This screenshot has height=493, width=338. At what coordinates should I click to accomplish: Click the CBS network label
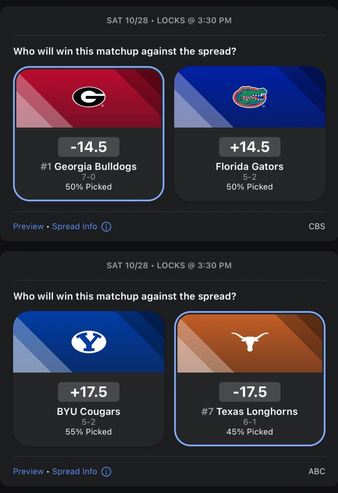tap(316, 227)
